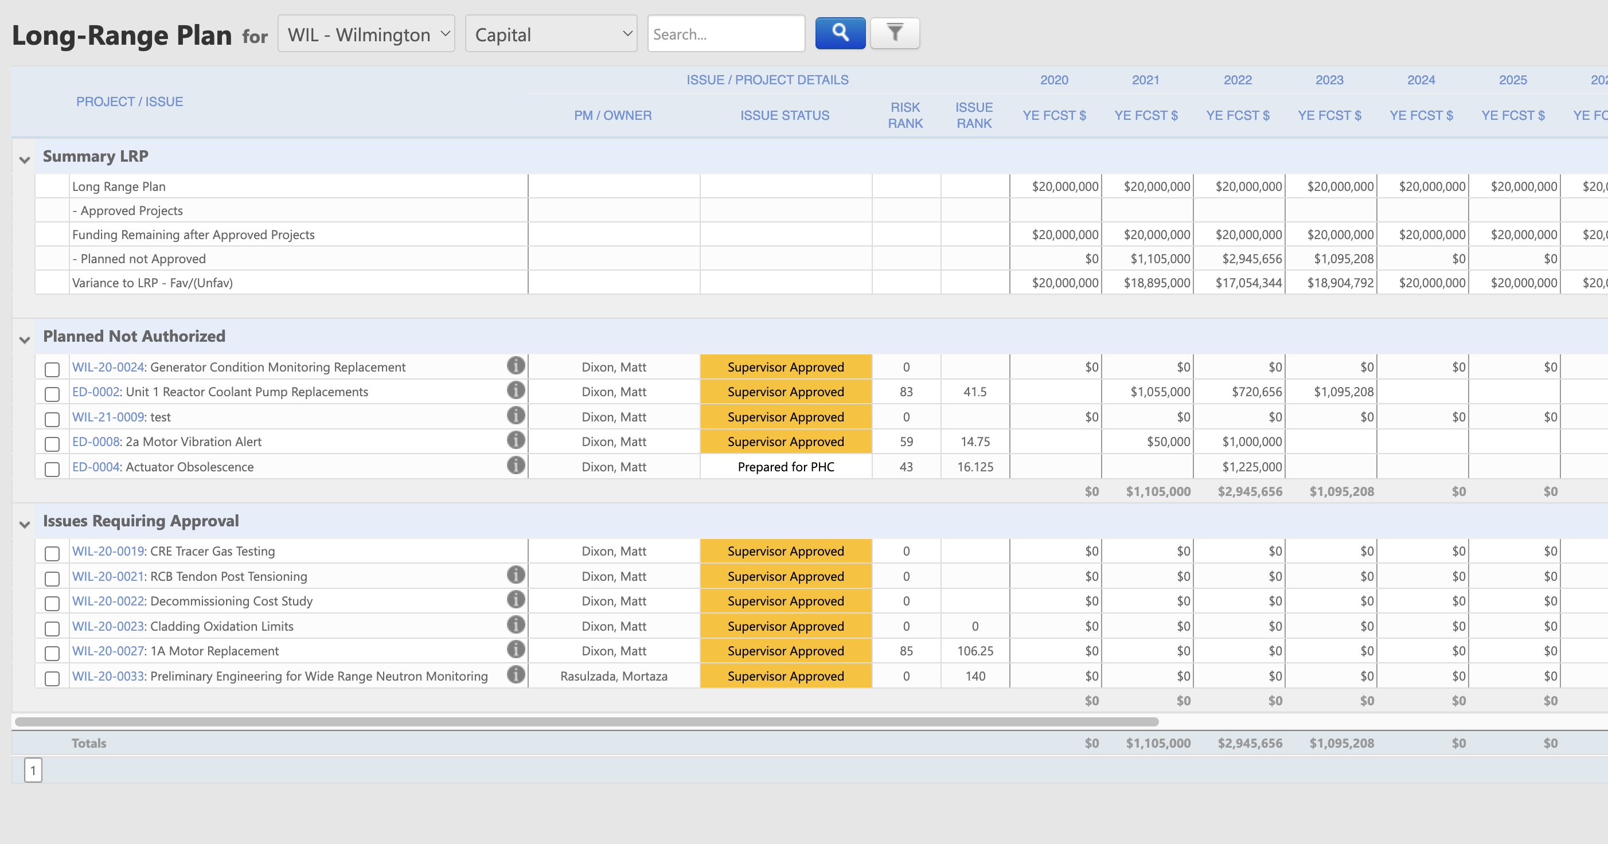Tick the checkbox for ED-0008 row
The height and width of the screenshot is (844, 1608).
click(52, 444)
